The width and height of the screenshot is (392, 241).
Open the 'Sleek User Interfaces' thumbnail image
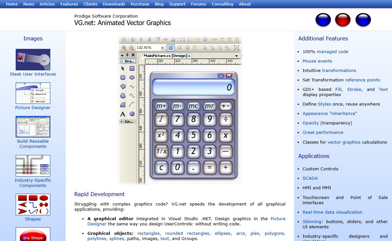coord(33,60)
